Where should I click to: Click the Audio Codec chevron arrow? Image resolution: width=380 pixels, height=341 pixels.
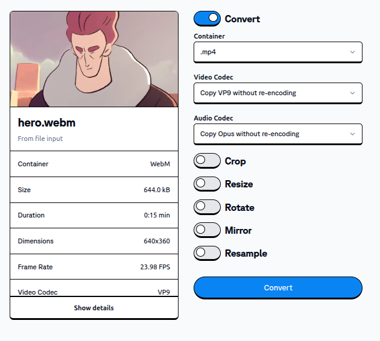tap(352, 134)
